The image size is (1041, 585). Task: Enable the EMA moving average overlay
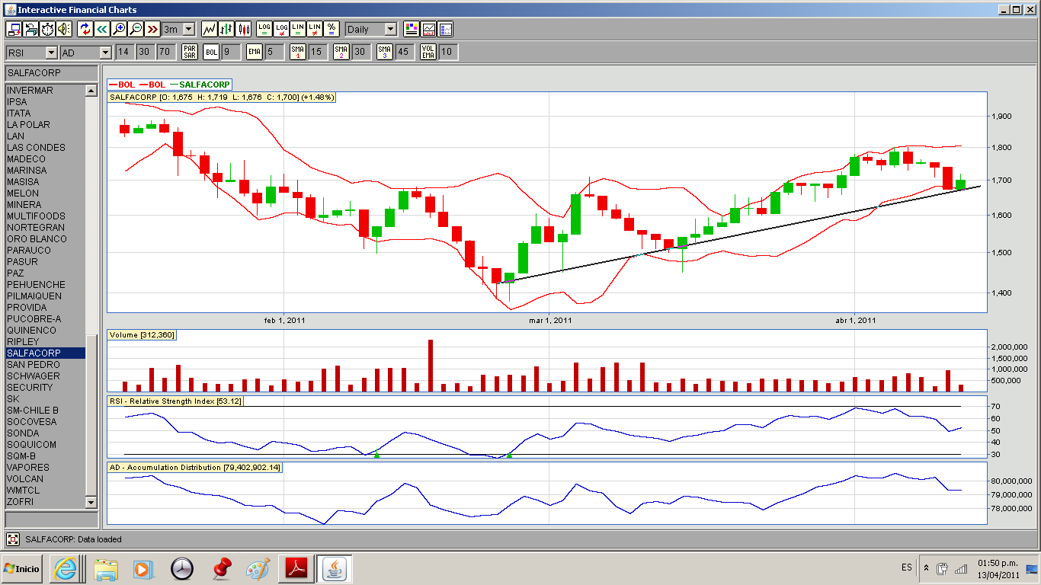[254, 52]
